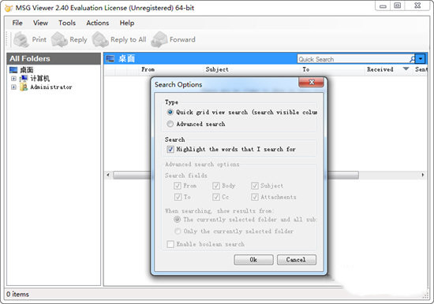Click the Received column sort arrow
Image resolution: width=434 pixels, height=304 pixels.
pyautogui.click(x=406, y=69)
